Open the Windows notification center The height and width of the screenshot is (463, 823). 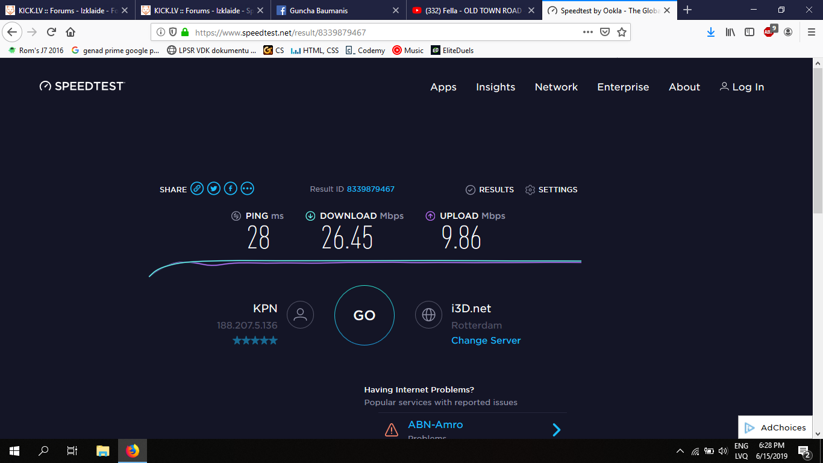point(804,451)
